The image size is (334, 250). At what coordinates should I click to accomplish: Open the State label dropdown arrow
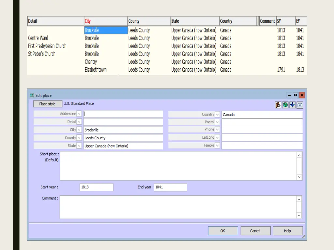coord(79,146)
